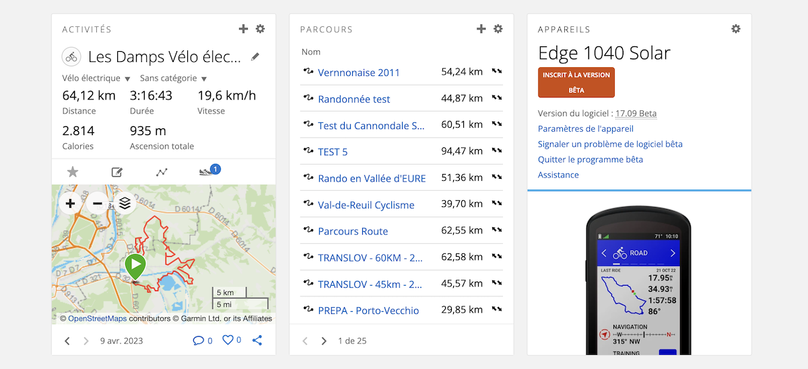Click Quitter le programme bêta link
The height and width of the screenshot is (369, 808).
[590, 159]
